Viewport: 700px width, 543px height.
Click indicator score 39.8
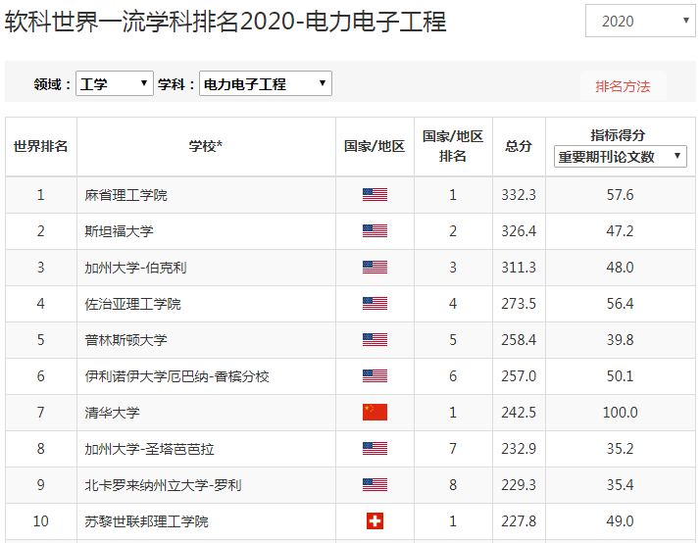click(620, 340)
